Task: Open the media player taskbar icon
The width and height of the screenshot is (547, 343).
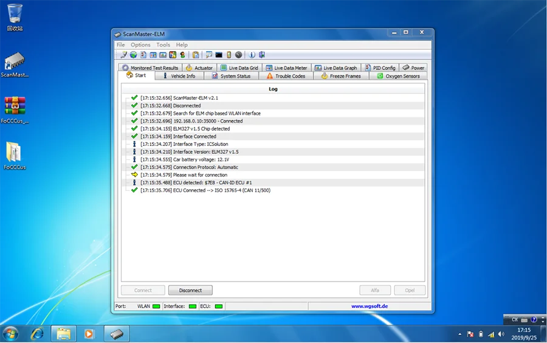Action: tap(89, 334)
